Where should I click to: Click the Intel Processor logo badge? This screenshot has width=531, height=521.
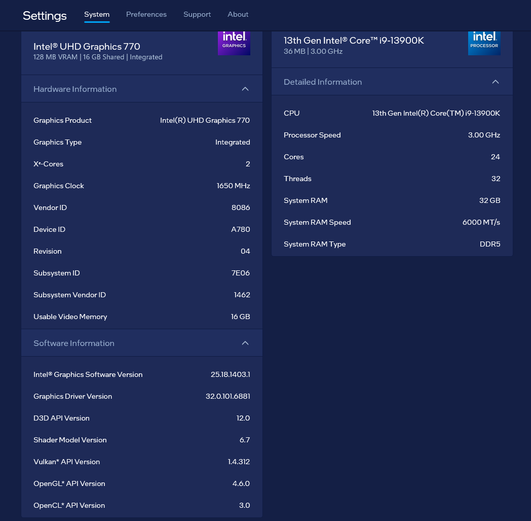(x=484, y=43)
